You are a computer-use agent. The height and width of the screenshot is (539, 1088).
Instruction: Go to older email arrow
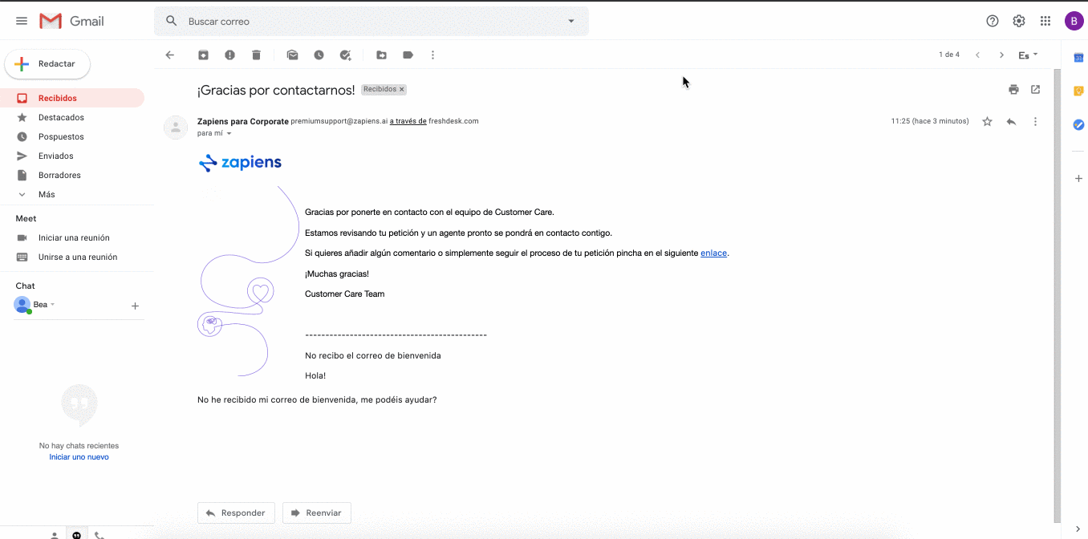tap(1001, 55)
